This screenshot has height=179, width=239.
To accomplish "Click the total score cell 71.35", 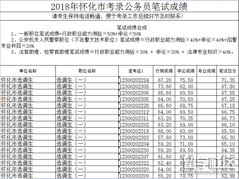I will [x=228, y=80].
